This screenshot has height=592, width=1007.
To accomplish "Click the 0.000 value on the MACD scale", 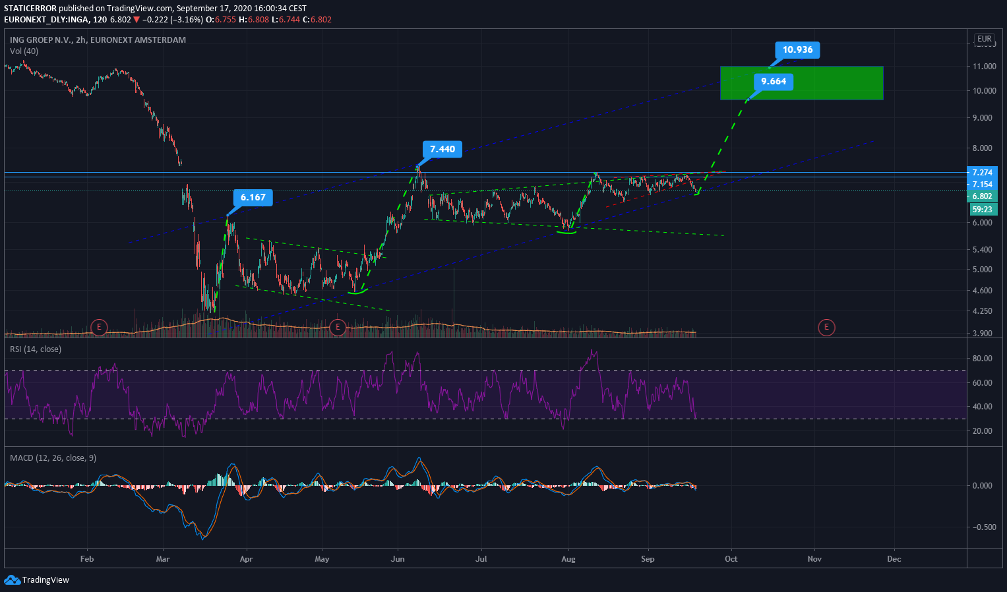I will (x=983, y=486).
